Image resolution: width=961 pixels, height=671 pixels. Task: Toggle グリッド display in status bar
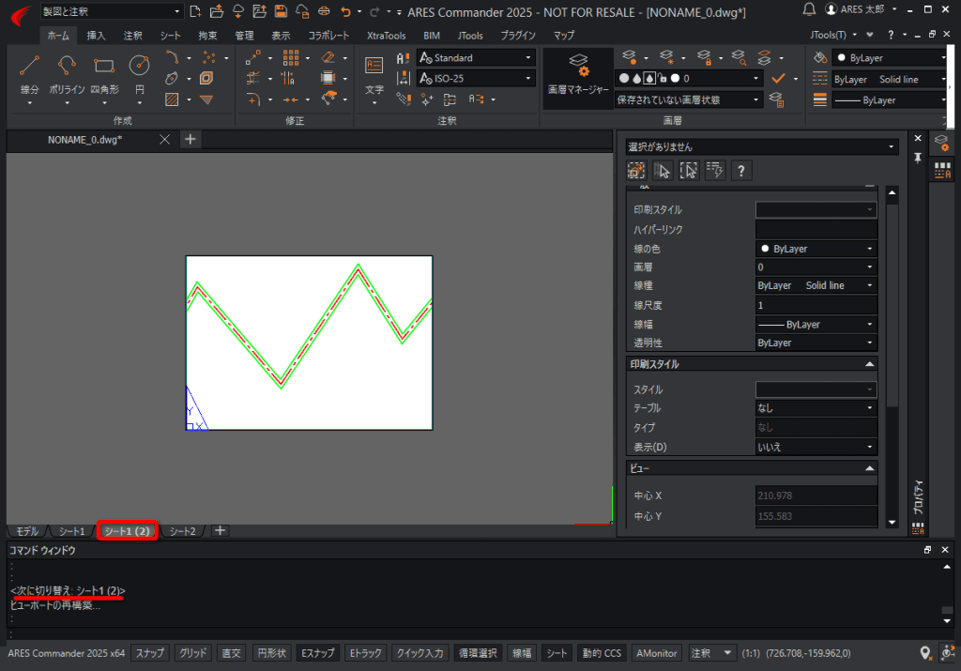(193, 653)
